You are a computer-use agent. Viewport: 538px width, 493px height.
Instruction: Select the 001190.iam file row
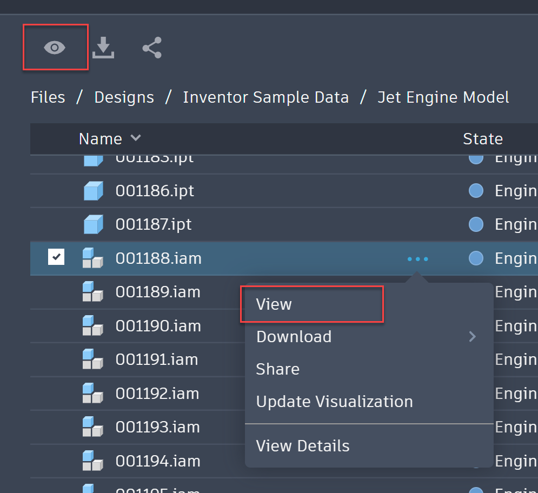point(158,325)
